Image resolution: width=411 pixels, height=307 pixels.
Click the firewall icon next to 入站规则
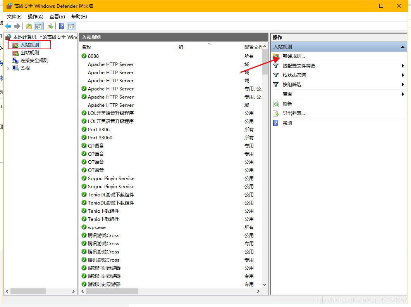(15, 45)
